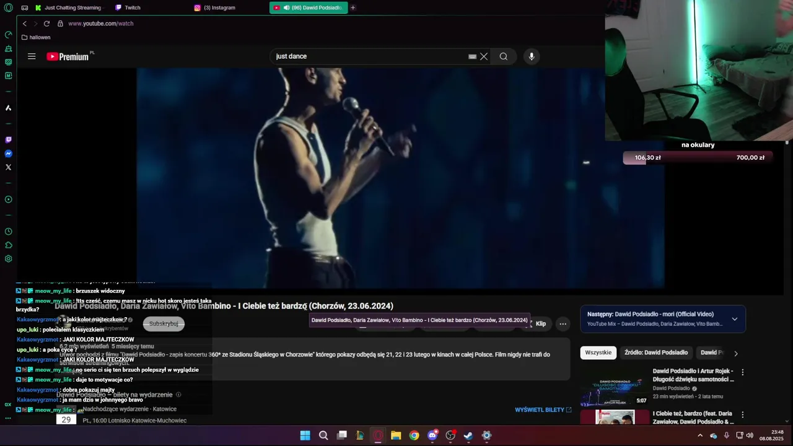The height and width of the screenshot is (446, 793).
Task: Open the on-screen keyboard in search box
Action: click(x=472, y=56)
